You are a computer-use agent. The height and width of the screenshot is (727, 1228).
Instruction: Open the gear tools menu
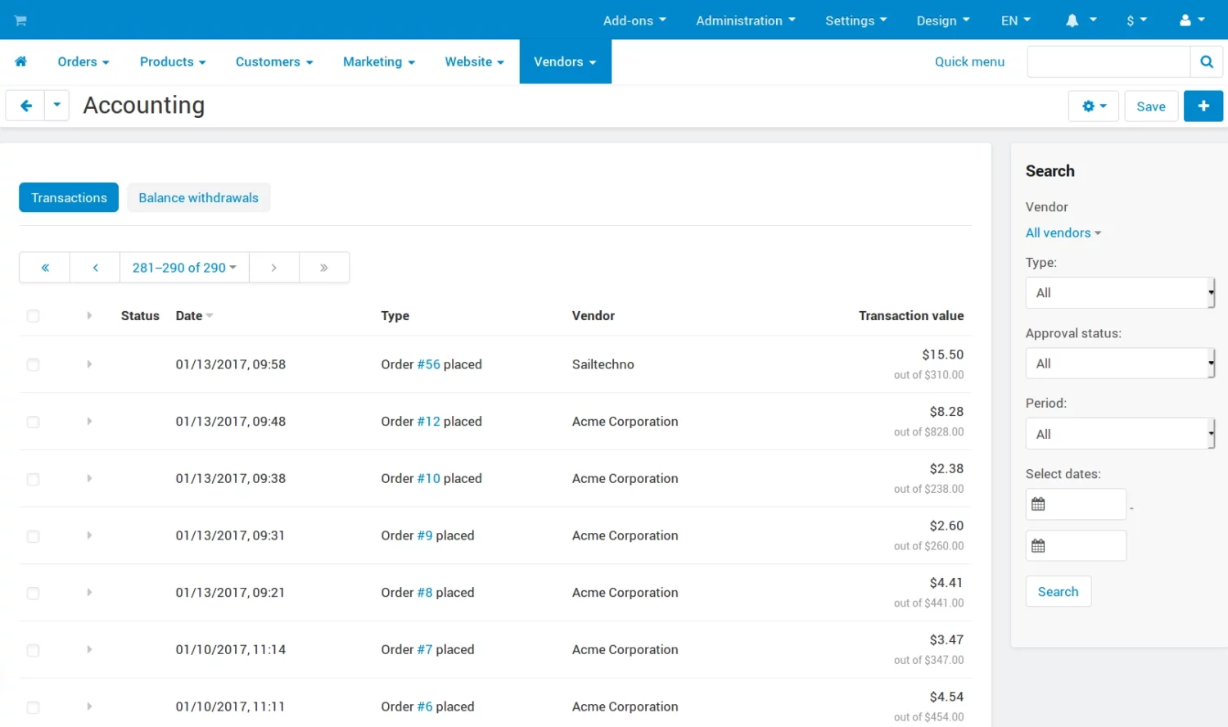click(1094, 106)
